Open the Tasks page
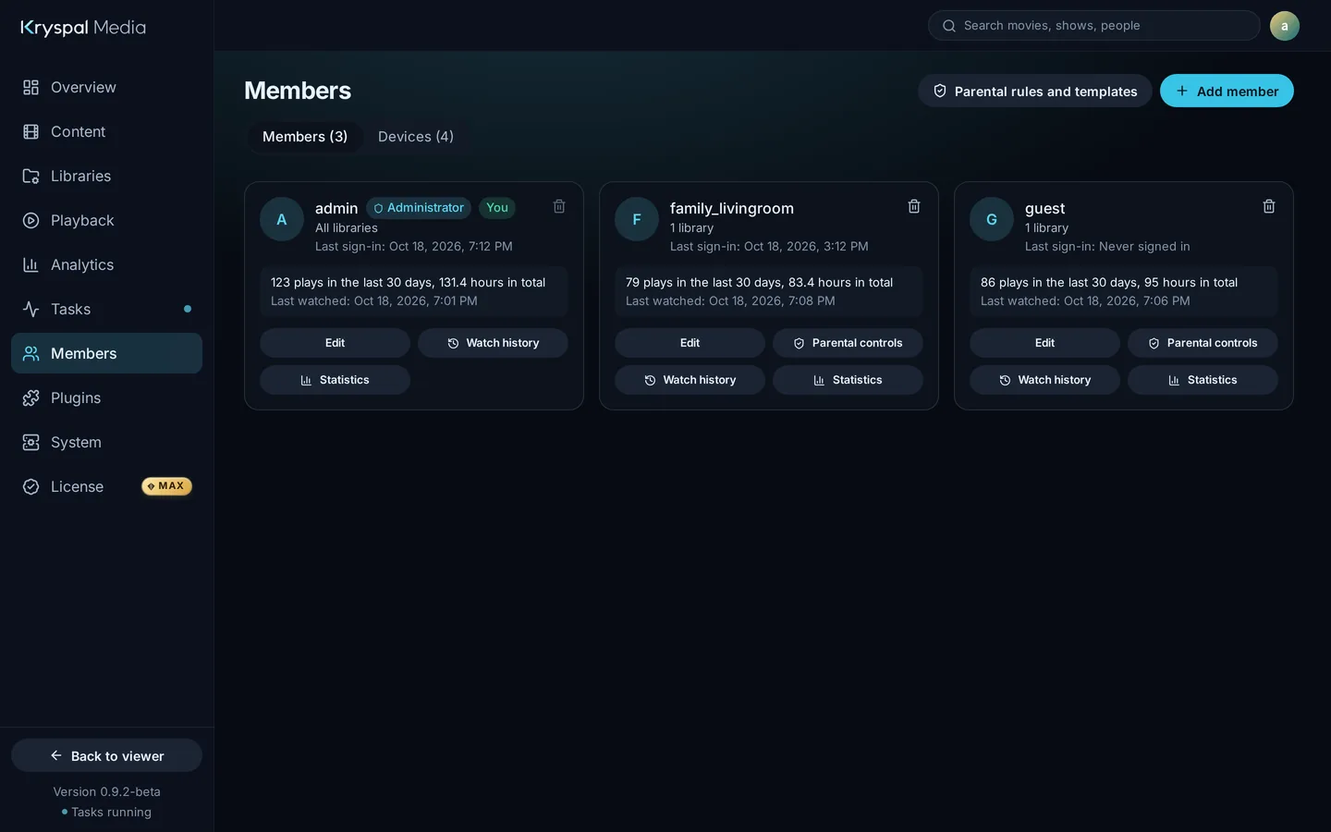The width and height of the screenshot is (1331, 832). point(106,309)
